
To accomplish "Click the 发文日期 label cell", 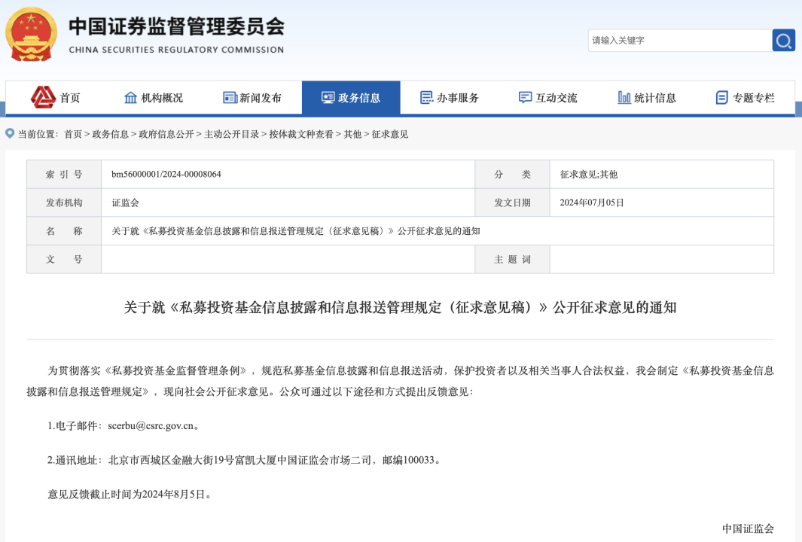I will click(512, 202).
